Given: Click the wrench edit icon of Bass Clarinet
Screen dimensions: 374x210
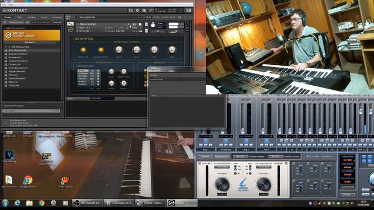Looking at the screenshot, I should [x=70, y=24].
